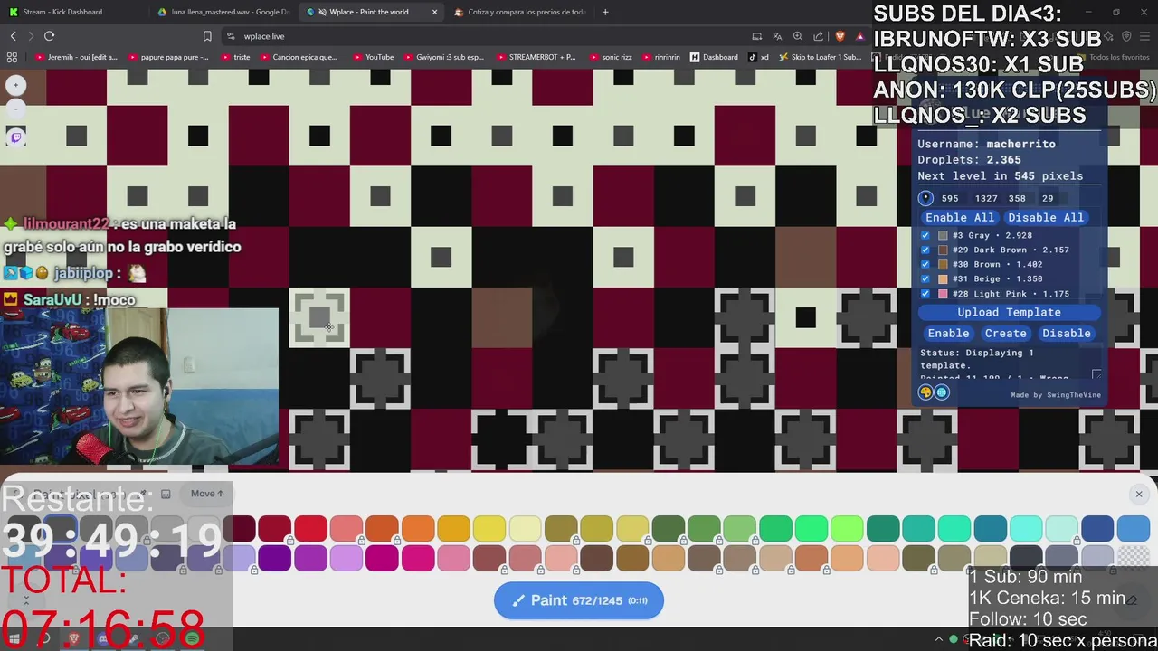Image resolution: width=1158 pixels, height=651 pixels.
Task: Zoom in with the map plus button
Action: point(15,85)
